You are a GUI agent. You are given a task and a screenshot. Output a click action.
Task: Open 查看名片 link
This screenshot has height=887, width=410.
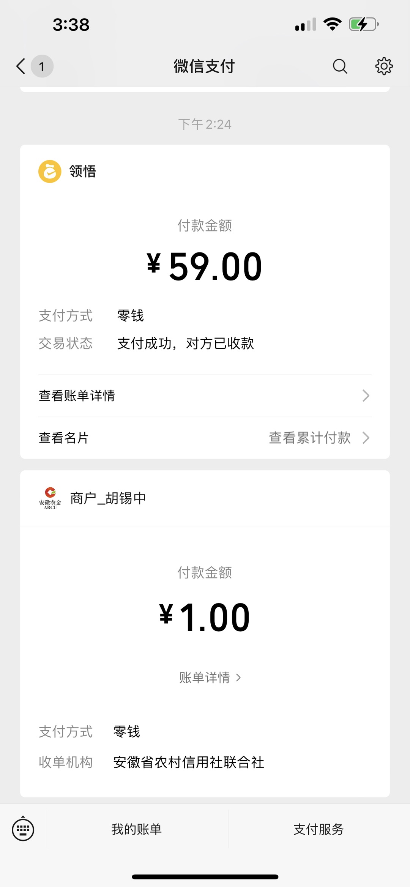click(x=64, y=438)
